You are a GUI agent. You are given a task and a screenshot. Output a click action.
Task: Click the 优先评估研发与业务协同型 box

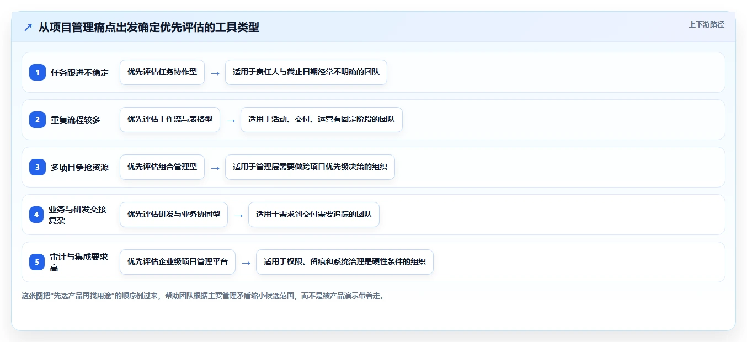pyautogui.click(x=174, y=215)
